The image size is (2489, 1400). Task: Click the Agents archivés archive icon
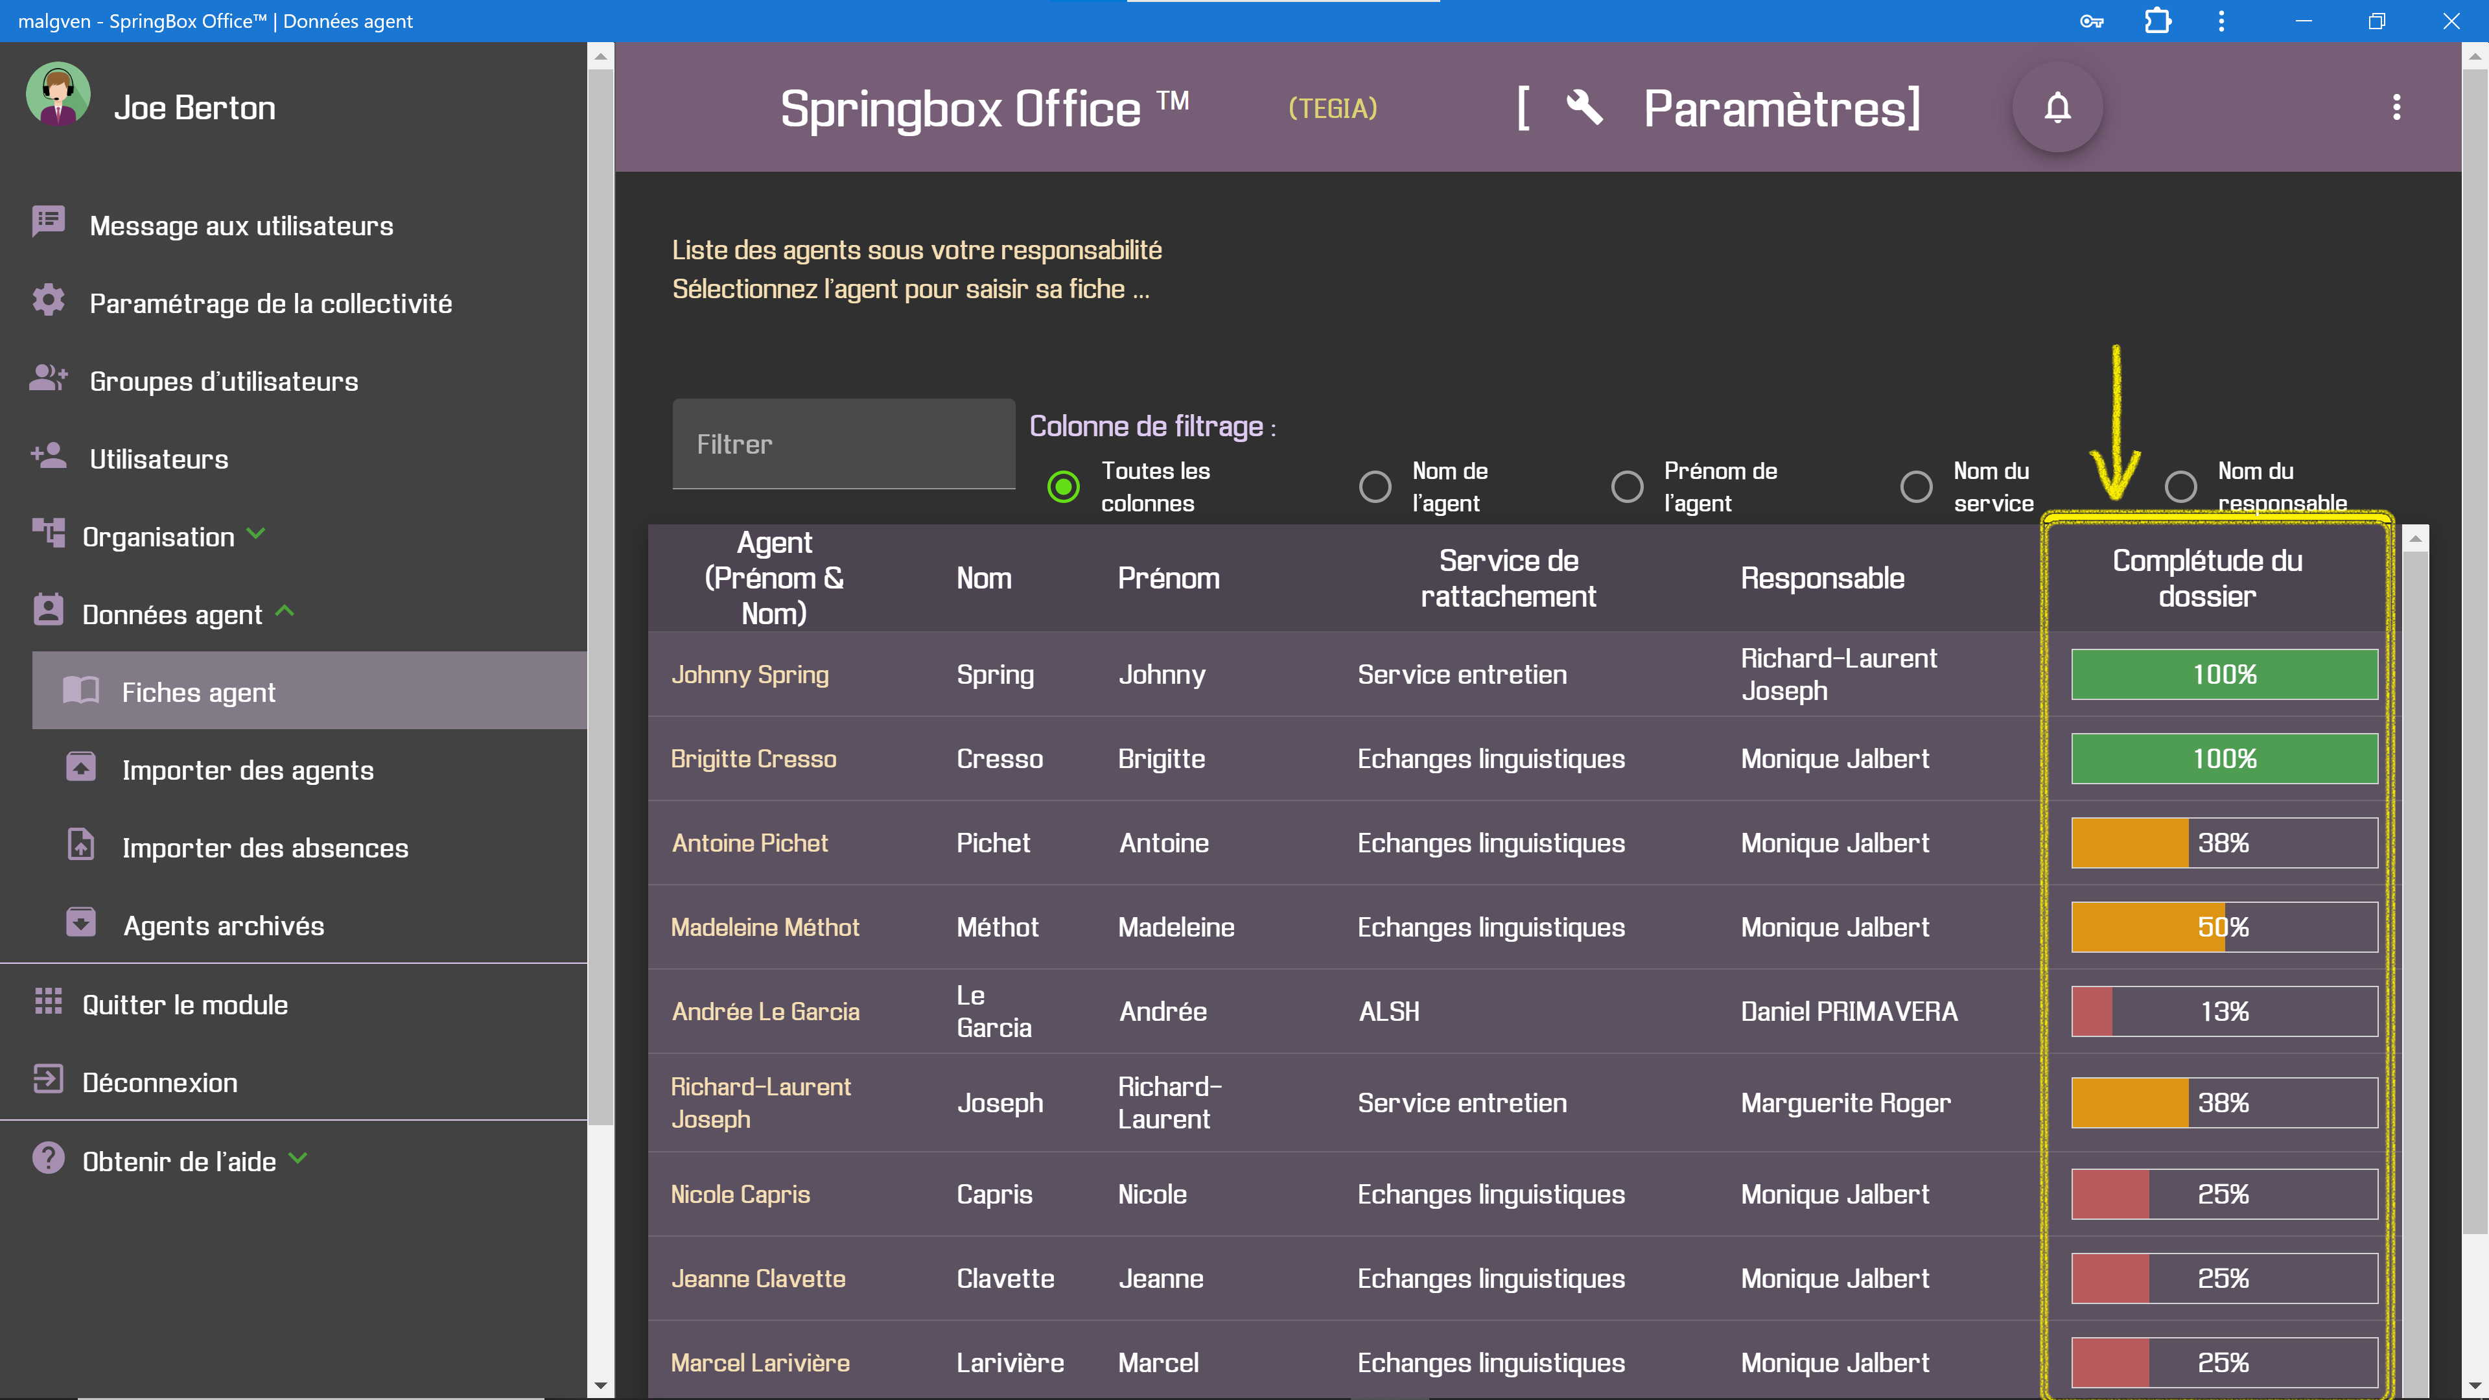pyautogui.click(x=81, y=922)
